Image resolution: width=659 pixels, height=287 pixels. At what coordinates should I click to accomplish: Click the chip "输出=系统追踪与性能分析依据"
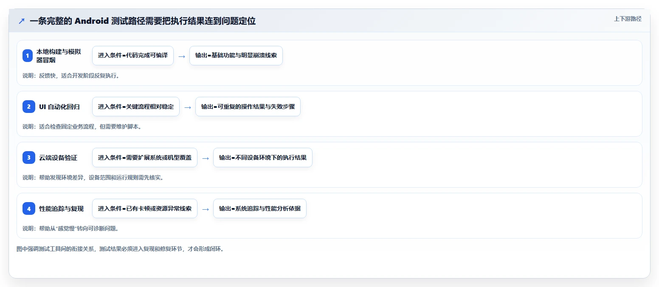(x=260, y=208)
